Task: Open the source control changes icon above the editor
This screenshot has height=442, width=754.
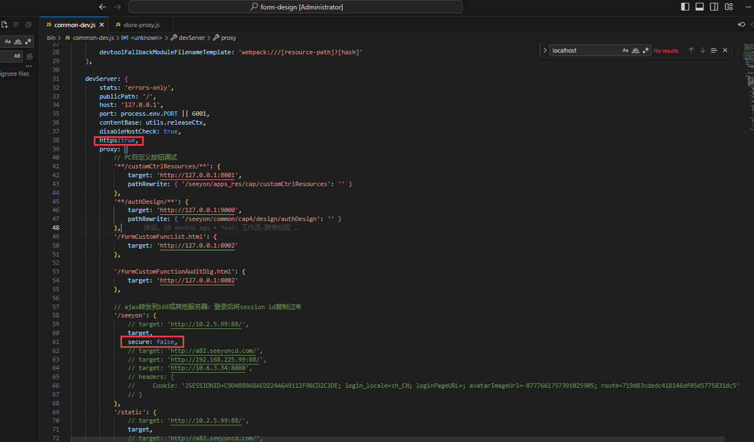Action: [x=742, y=24]
